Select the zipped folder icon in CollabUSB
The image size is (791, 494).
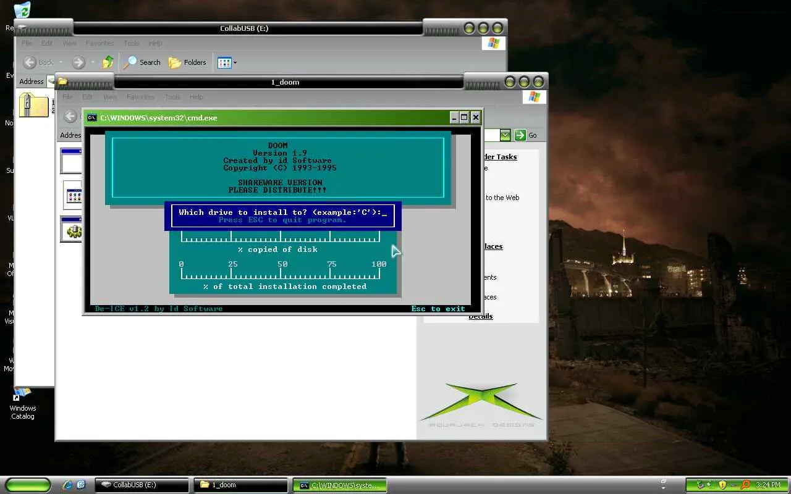click(x=33, y=104)
